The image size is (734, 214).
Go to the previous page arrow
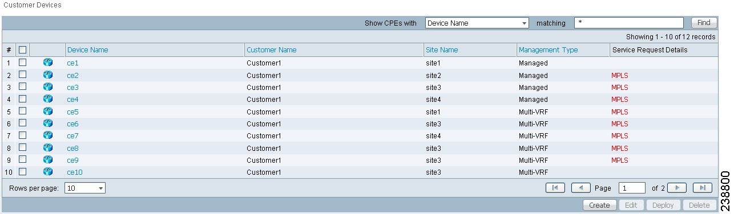(x=580, y=188)
